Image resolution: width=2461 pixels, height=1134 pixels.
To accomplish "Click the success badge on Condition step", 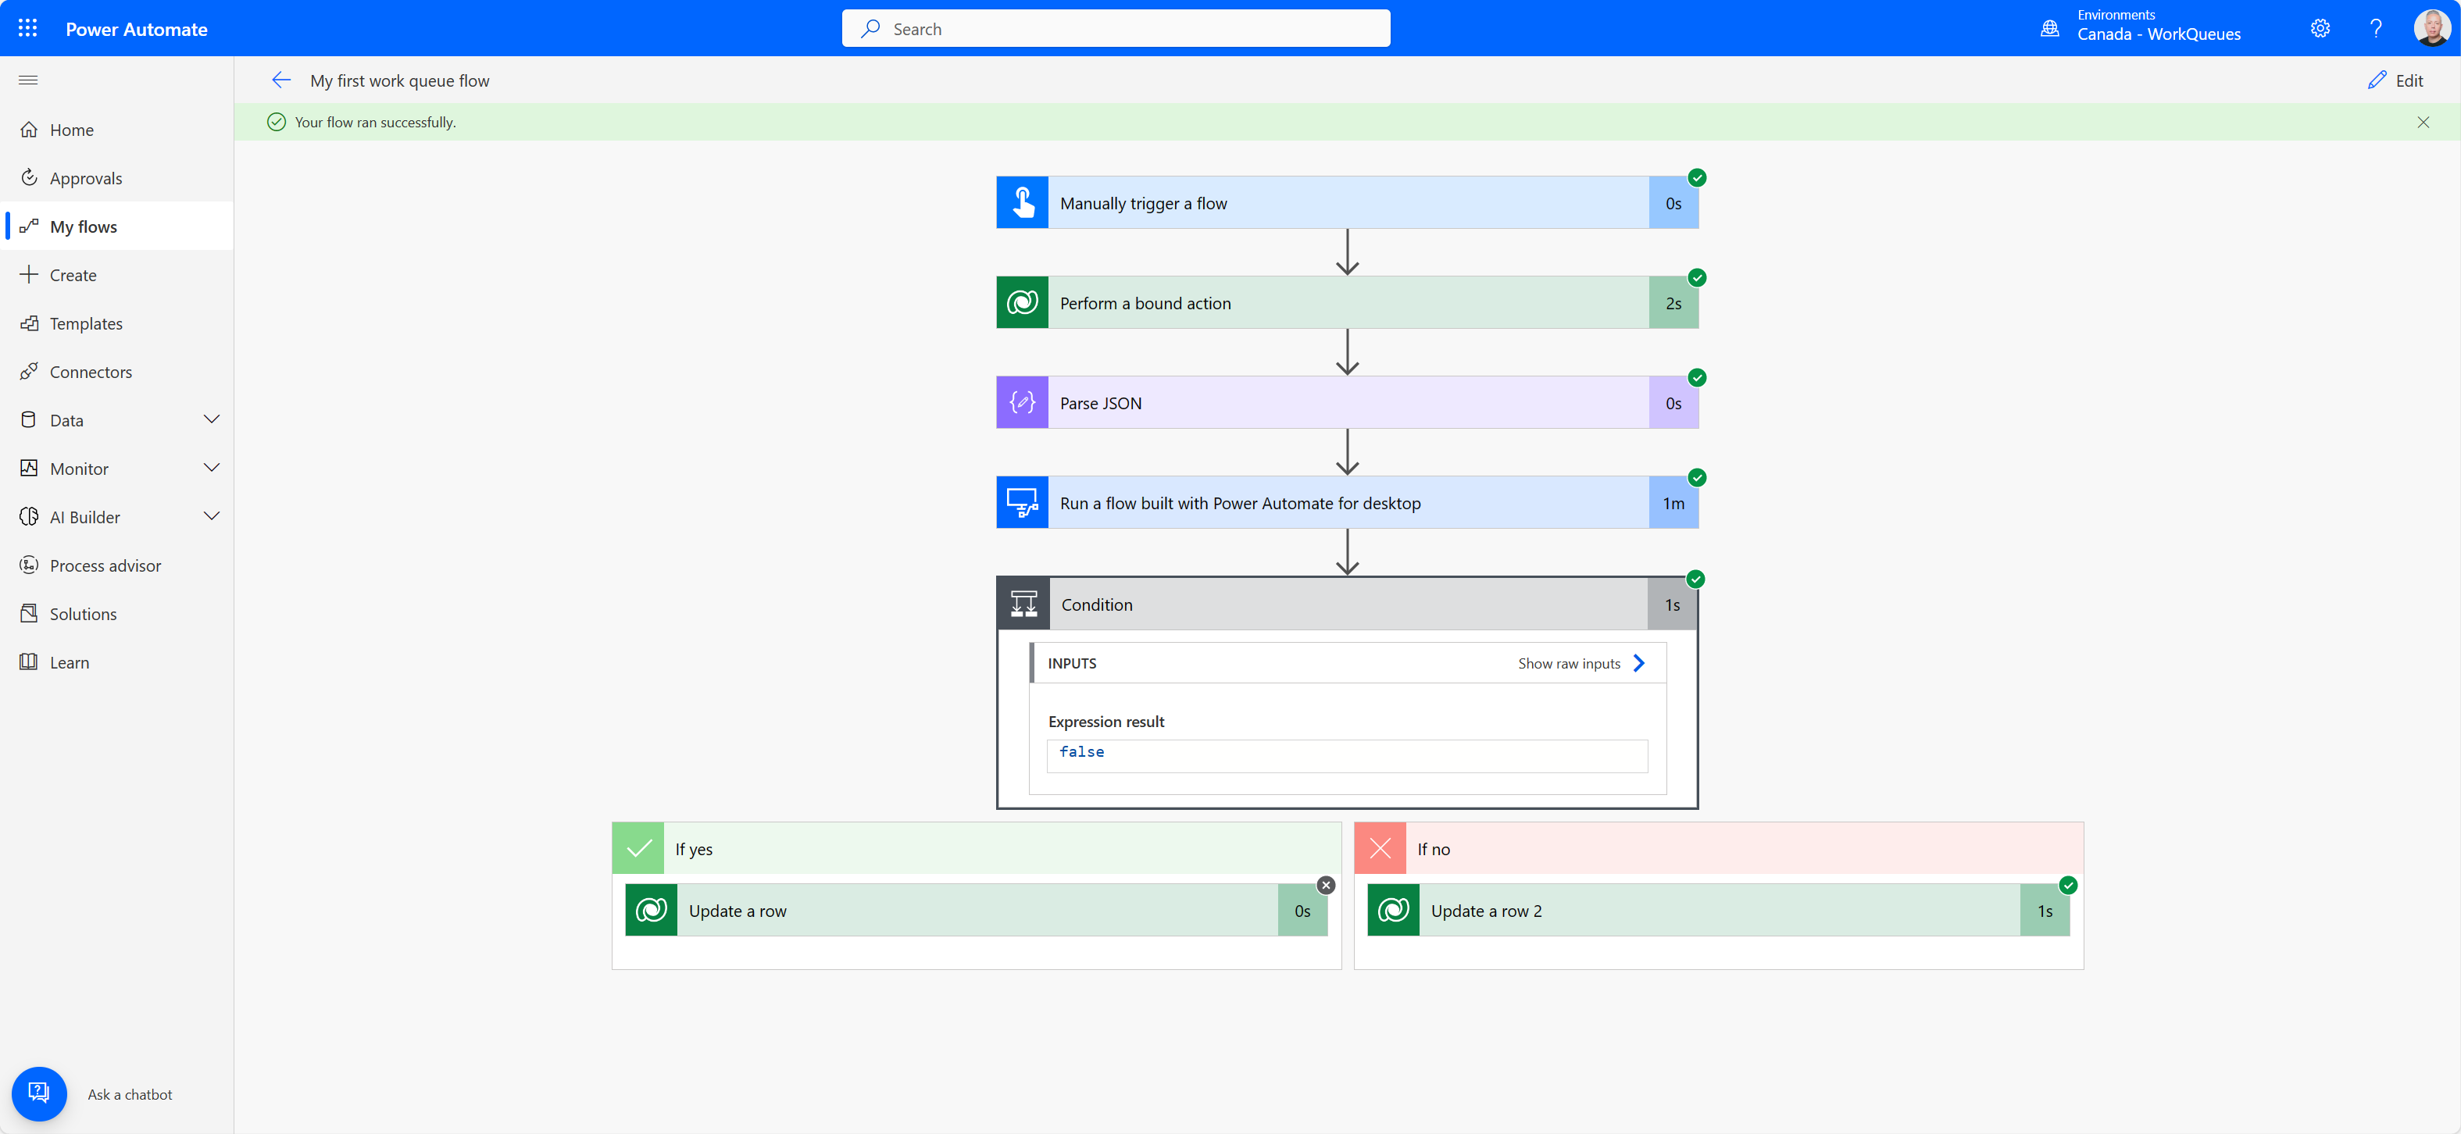I will click(x=1696, y=579).
